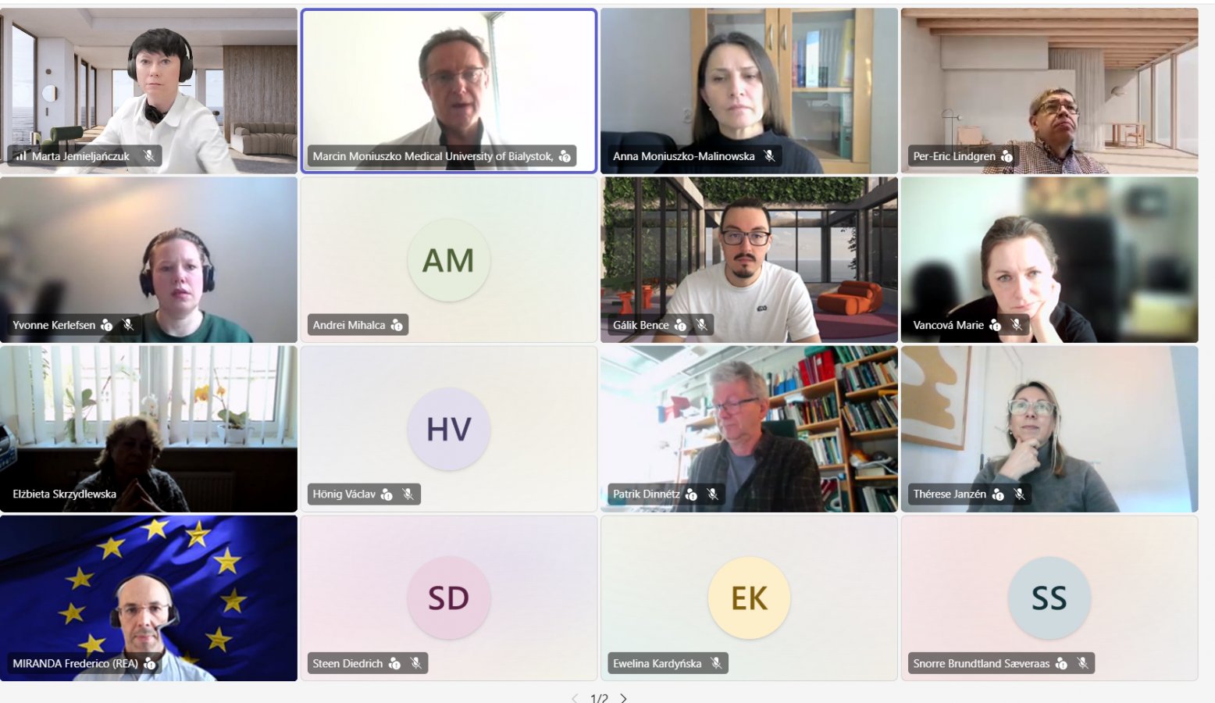The height and width of the screenshot is (703, 1215).
Task: Select the HV avatar circle
Action: [x=449, y=429]
